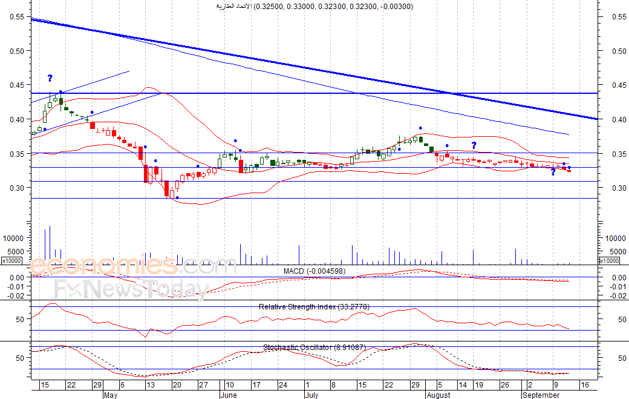This screenshot has height=399, width=629.
Task: Click the 50 level on right RSI axis
Action: (x=622, y=320)
